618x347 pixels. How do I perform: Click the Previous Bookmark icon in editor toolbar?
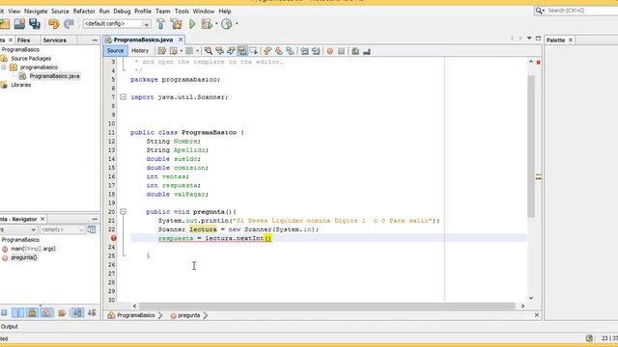267,51
